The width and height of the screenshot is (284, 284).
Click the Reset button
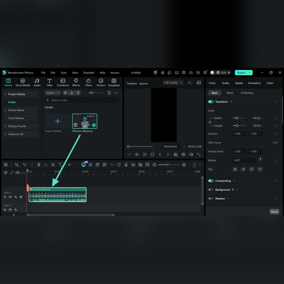coord(274,211)
